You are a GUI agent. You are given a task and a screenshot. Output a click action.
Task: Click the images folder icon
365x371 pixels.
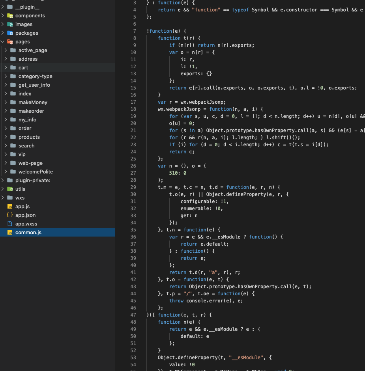coord(10,24)
